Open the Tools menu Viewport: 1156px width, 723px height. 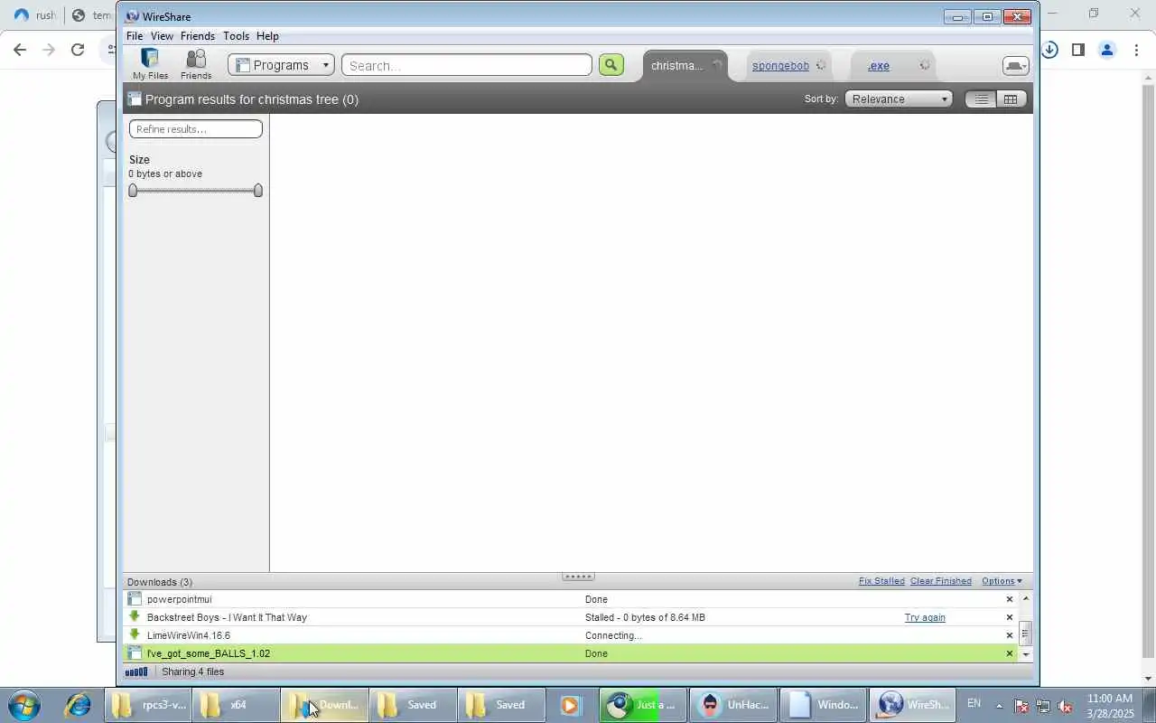(236, 36)
